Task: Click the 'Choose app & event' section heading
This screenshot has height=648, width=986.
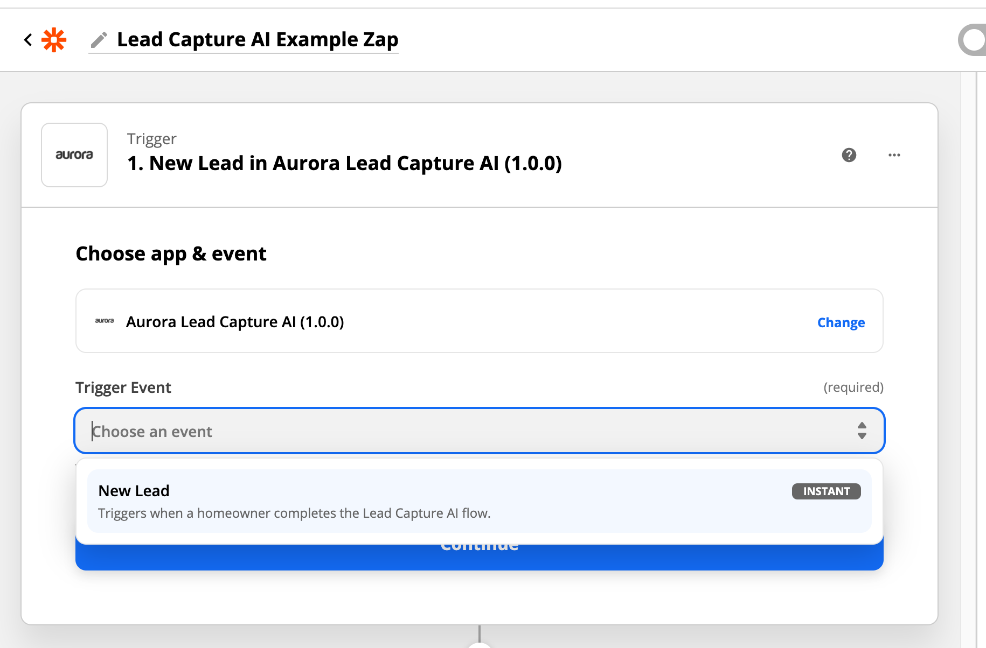Action: click(171, 253)
